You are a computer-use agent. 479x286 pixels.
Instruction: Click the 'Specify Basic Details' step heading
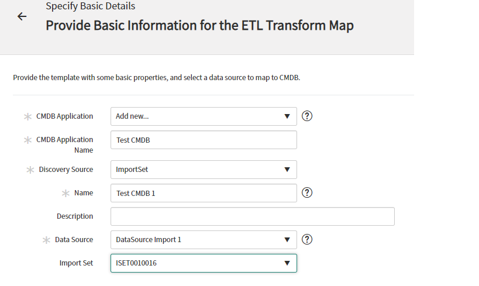pyautogui.click(x=91, y=6)
